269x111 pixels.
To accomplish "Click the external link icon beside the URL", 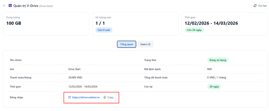I will (69, 97).
